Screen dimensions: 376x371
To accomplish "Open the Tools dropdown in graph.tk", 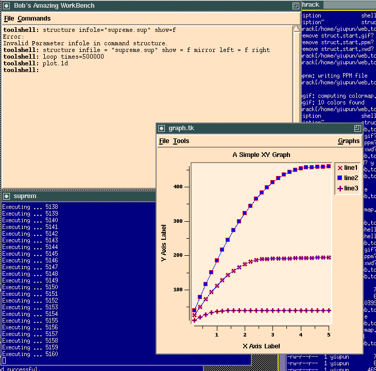I will coord(181,141).
